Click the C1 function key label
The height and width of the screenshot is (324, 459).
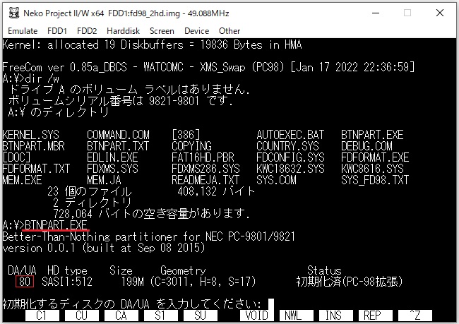42,316
